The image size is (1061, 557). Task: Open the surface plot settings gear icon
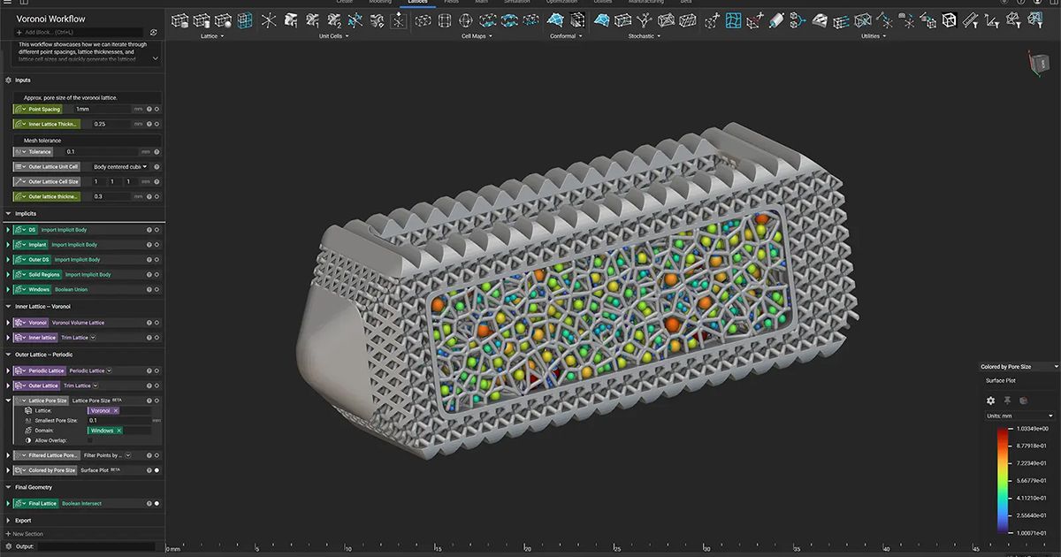[990, 401]
